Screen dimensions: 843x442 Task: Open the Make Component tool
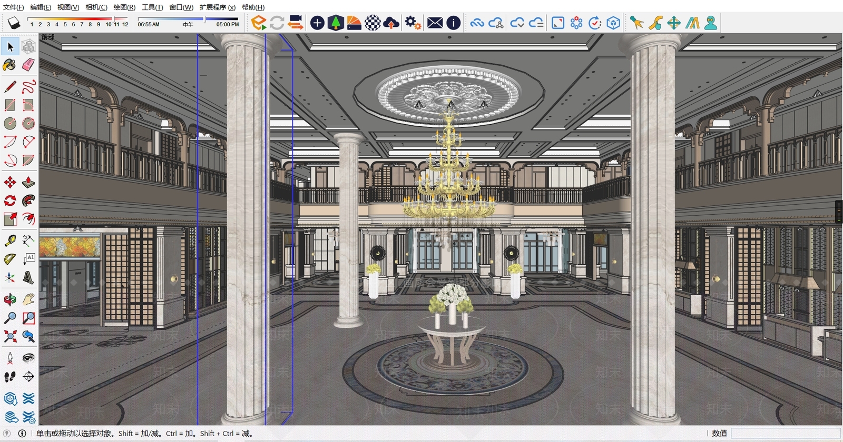28,47
